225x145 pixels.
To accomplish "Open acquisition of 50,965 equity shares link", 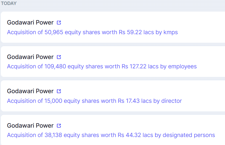I will coord(92,32).
